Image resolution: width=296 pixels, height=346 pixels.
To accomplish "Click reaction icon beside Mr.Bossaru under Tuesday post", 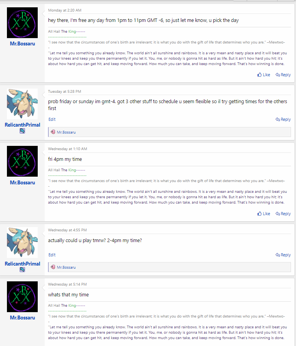I will 53,132.
